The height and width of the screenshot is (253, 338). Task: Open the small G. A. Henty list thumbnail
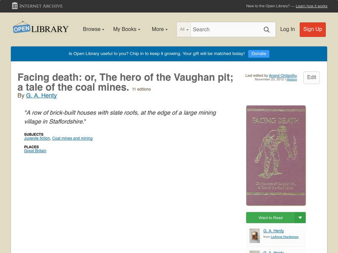click(255, 236)
